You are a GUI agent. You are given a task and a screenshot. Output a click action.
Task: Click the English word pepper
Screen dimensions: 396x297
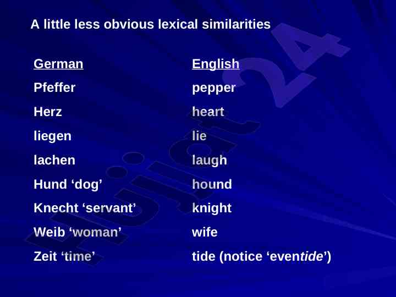click(213, 89)
